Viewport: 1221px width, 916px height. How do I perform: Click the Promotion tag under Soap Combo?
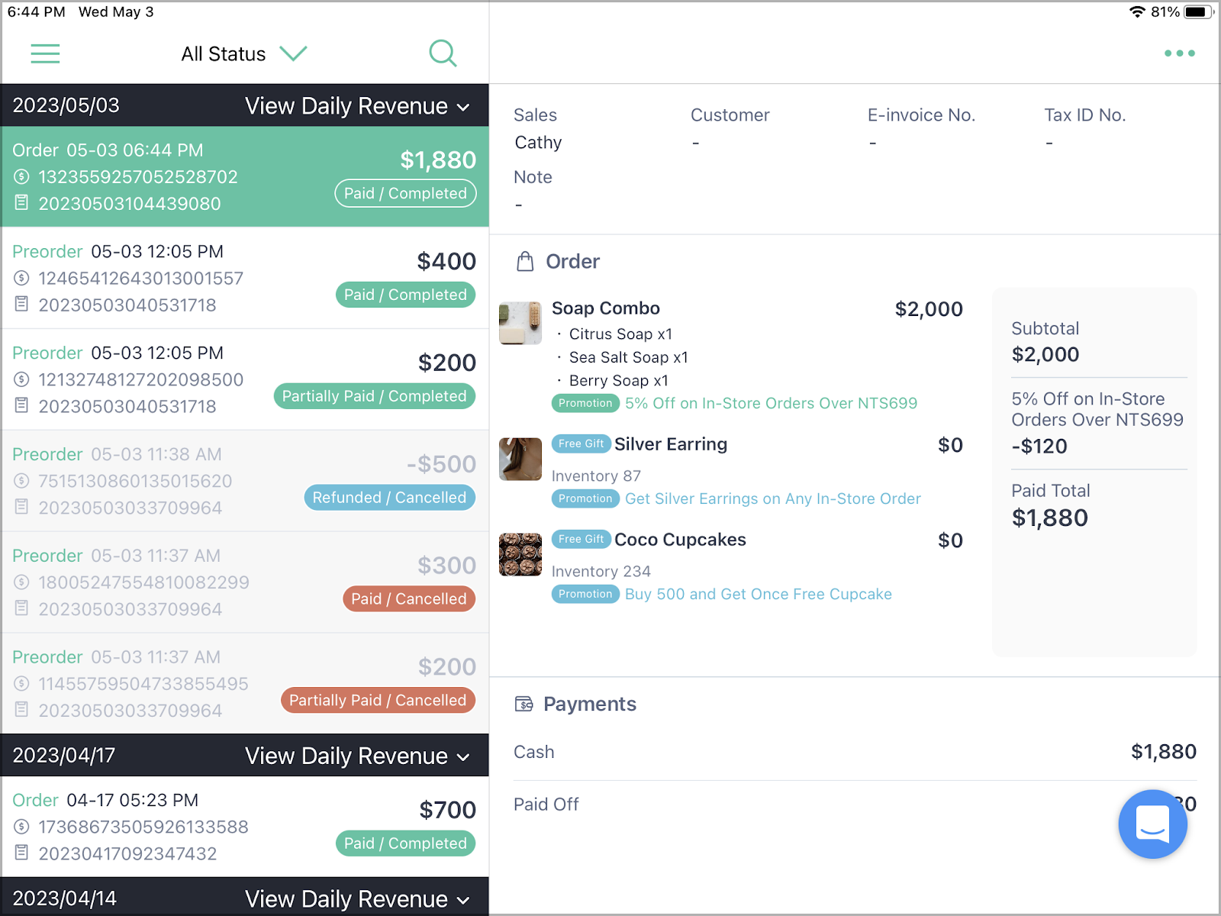pos(585,403)
